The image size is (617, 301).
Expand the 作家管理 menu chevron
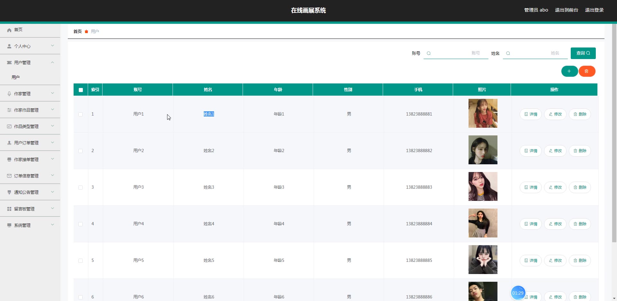point(52,93)
